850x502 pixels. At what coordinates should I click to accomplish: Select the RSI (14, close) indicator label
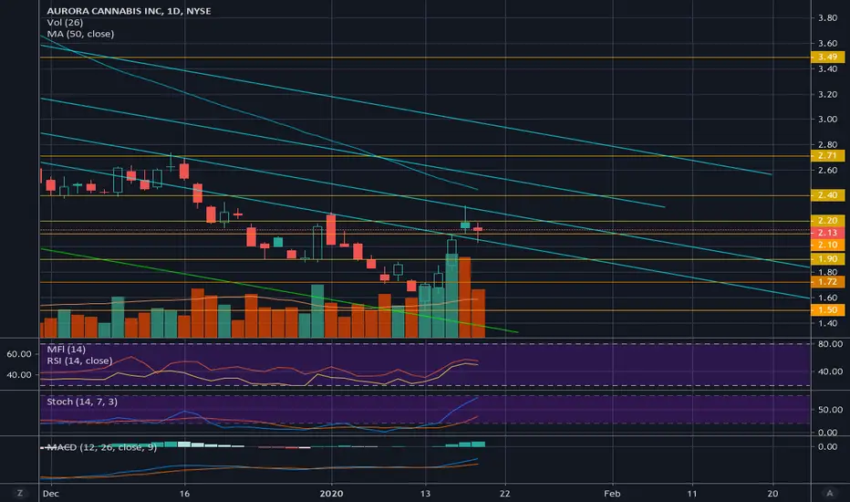tap(79, 361)
